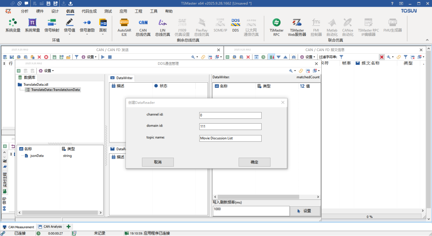Open the AutoSAR E2E tool
The image size is (432, 236).
click(x=124, y=25)
